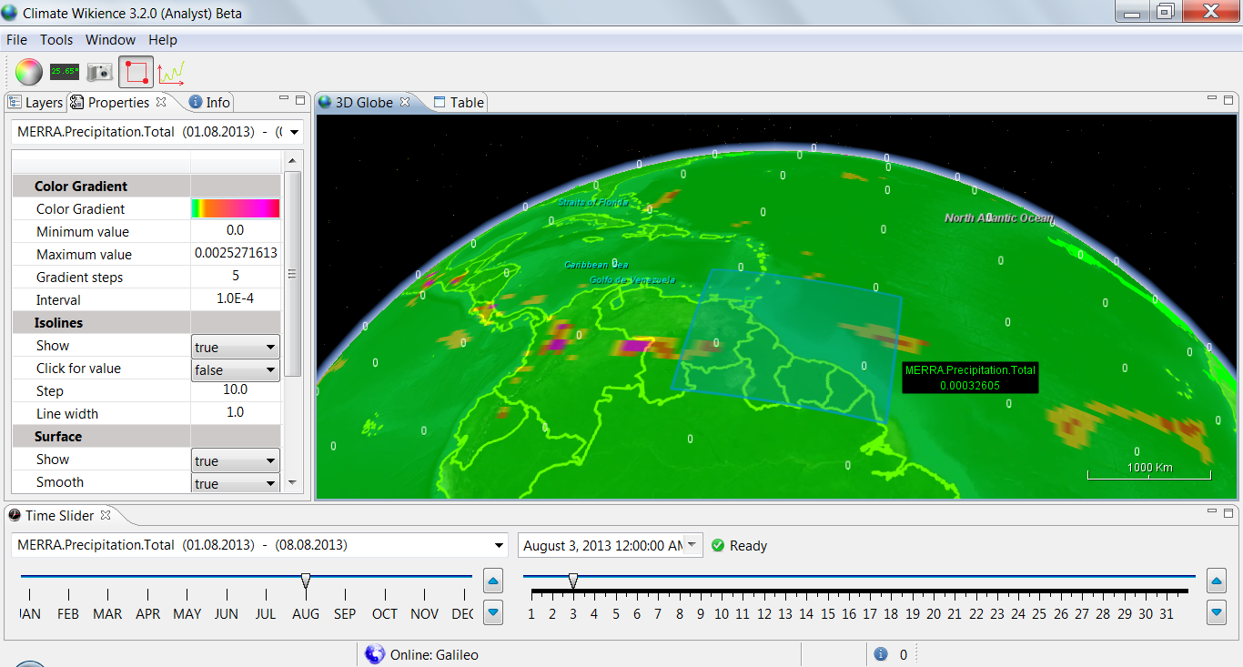Click the blue selection rectangle on the globe
Viewport: 1243px width, 667px height.
788,346
